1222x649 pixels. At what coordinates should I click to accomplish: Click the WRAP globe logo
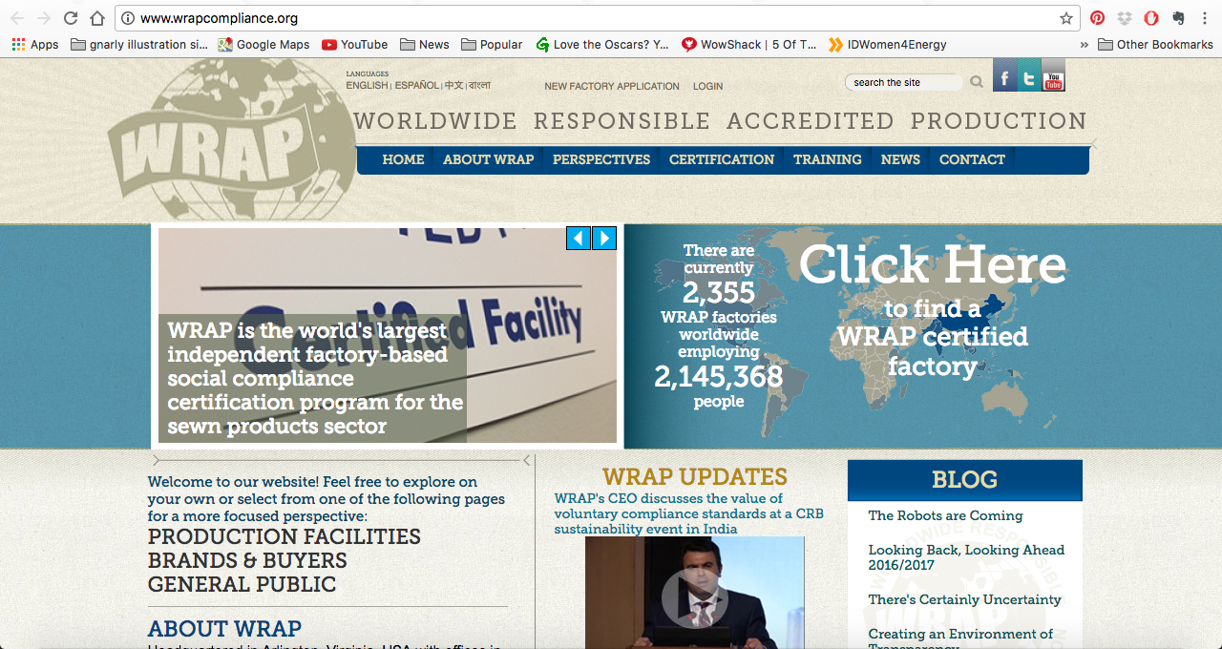click(x=232, y=141)
